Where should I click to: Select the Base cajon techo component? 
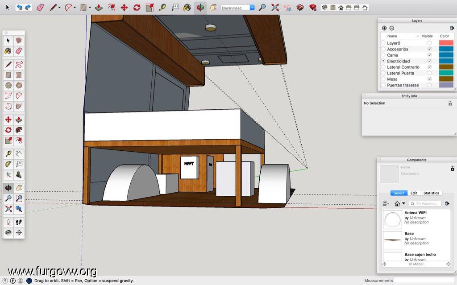pyautogui.click(x=416, y=256)
